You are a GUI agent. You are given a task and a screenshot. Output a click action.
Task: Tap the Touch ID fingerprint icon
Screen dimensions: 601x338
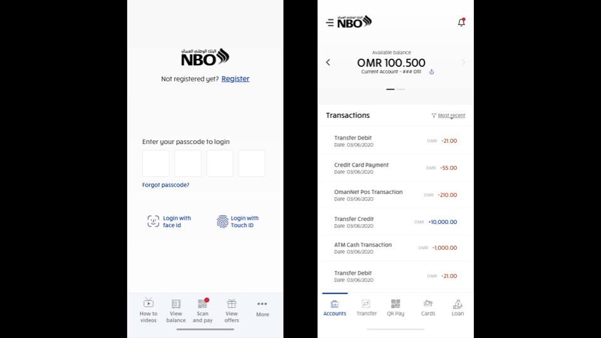[x=222, y=221]
